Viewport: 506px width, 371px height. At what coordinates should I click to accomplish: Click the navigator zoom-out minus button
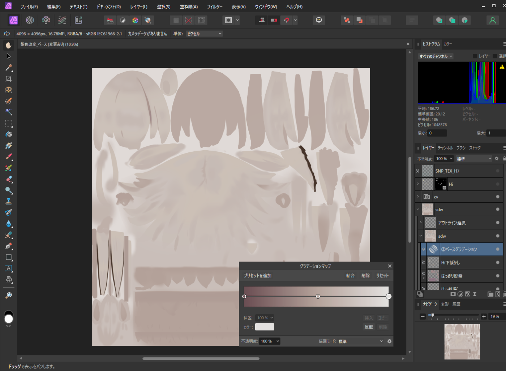click(x=423, y=316)
